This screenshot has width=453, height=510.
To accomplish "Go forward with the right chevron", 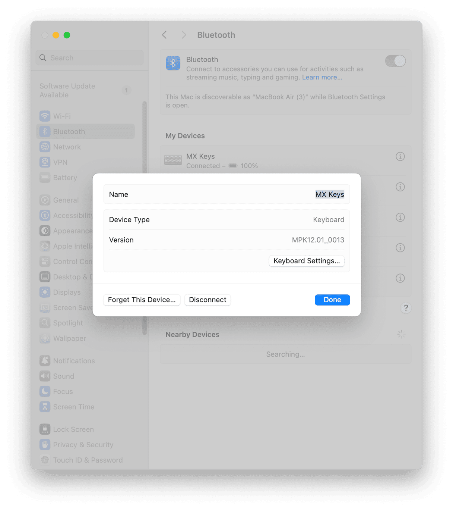I will pyautogui.click(x=184, y=35).
